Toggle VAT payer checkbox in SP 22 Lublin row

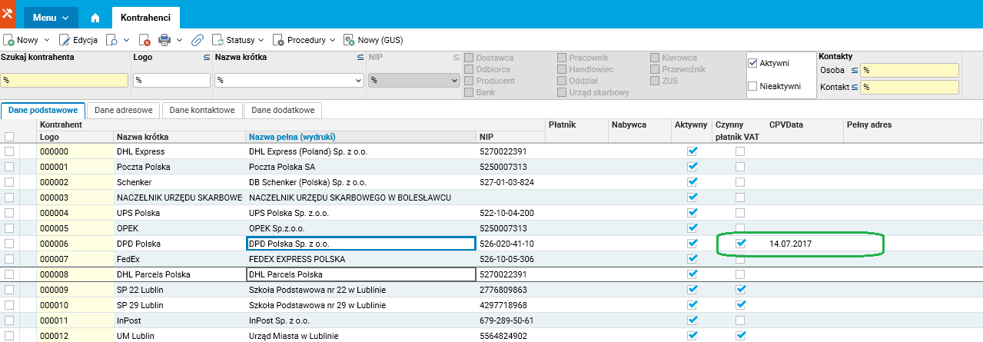coord(740,290)
